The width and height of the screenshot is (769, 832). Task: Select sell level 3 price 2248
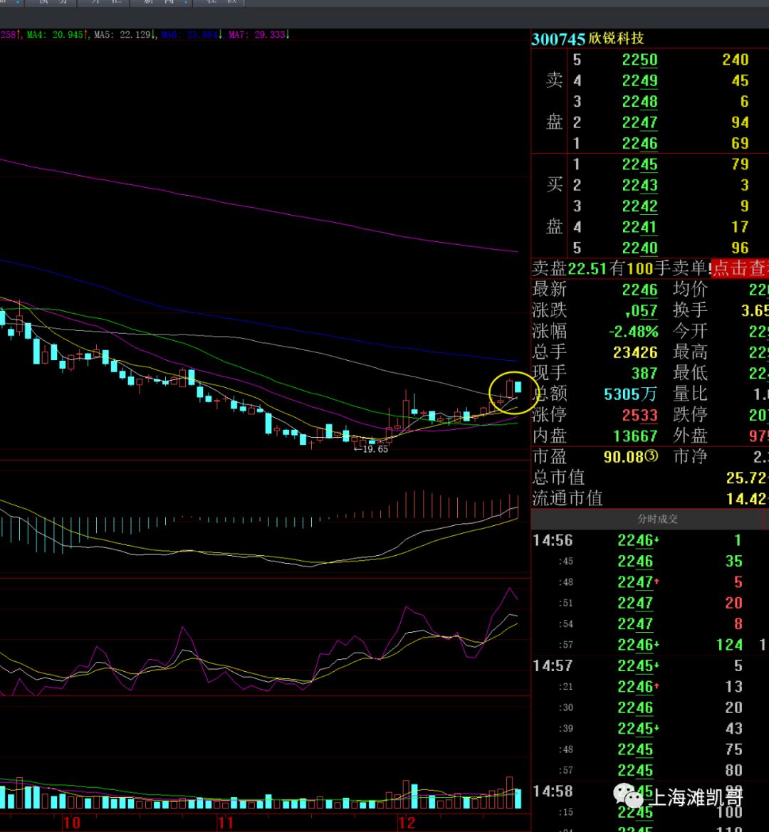(x=639, y=101)
